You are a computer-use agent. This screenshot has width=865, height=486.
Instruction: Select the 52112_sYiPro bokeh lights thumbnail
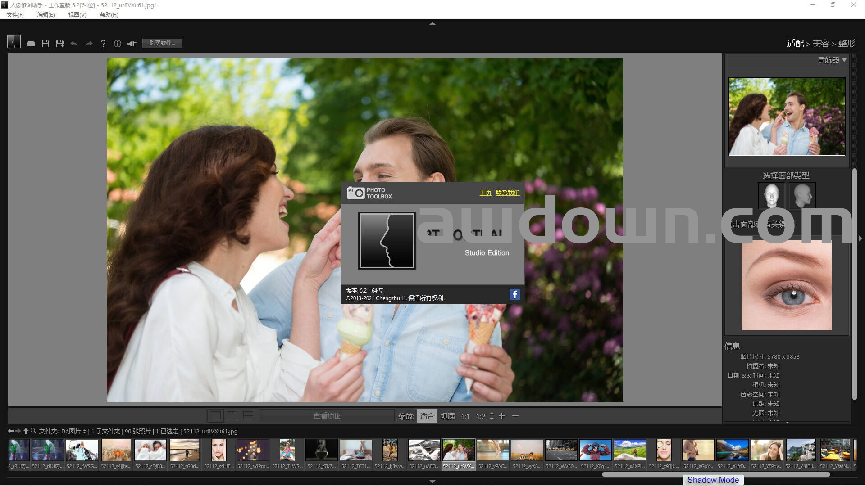pyautogui.click(x=253, y=450)
